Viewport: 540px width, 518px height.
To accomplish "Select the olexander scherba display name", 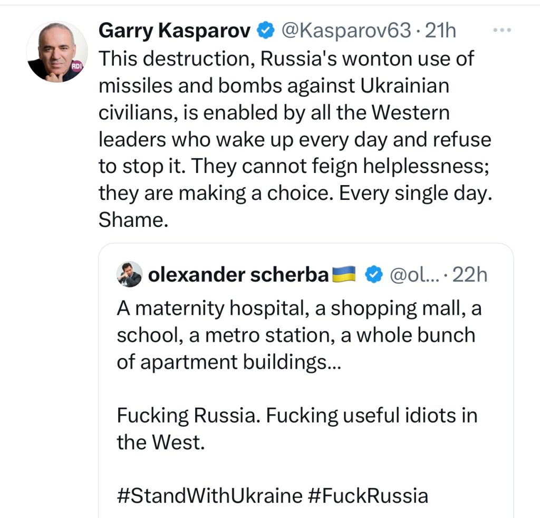I will click(238, 274).
